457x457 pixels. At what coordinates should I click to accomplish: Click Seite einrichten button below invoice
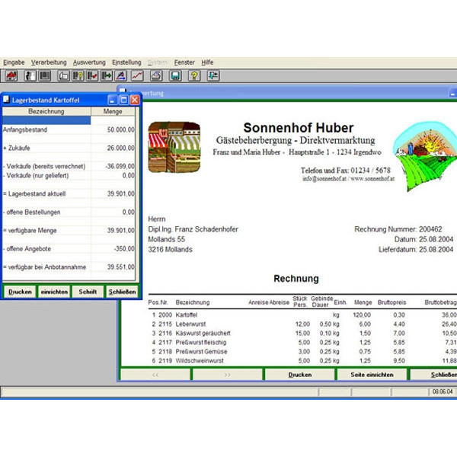click(371, 375)
